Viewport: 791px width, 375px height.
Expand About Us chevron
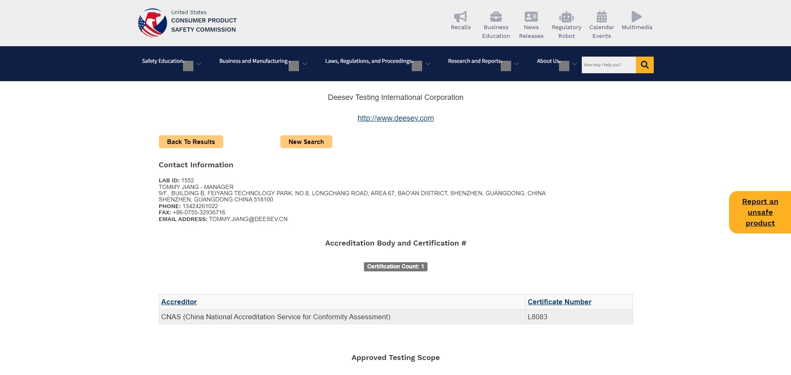[575, 64]
